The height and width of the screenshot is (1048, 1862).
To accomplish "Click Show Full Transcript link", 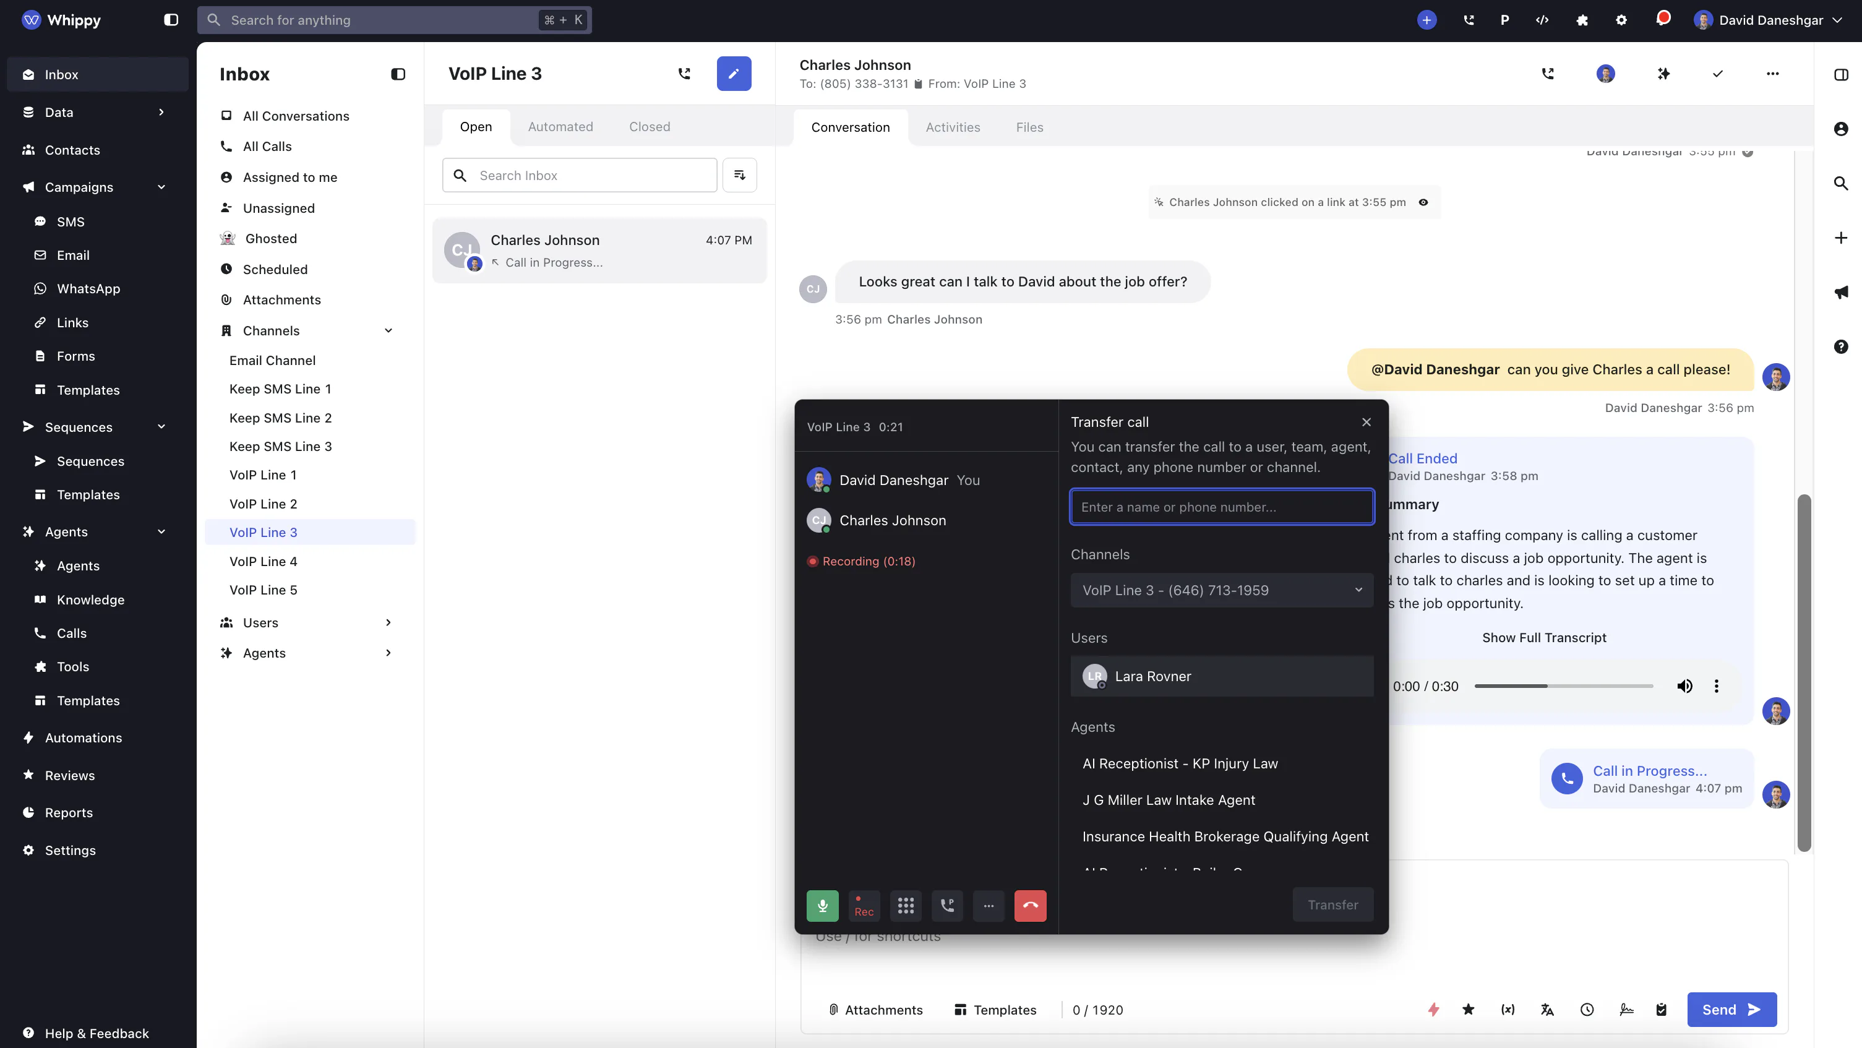I will (1544, 637).
